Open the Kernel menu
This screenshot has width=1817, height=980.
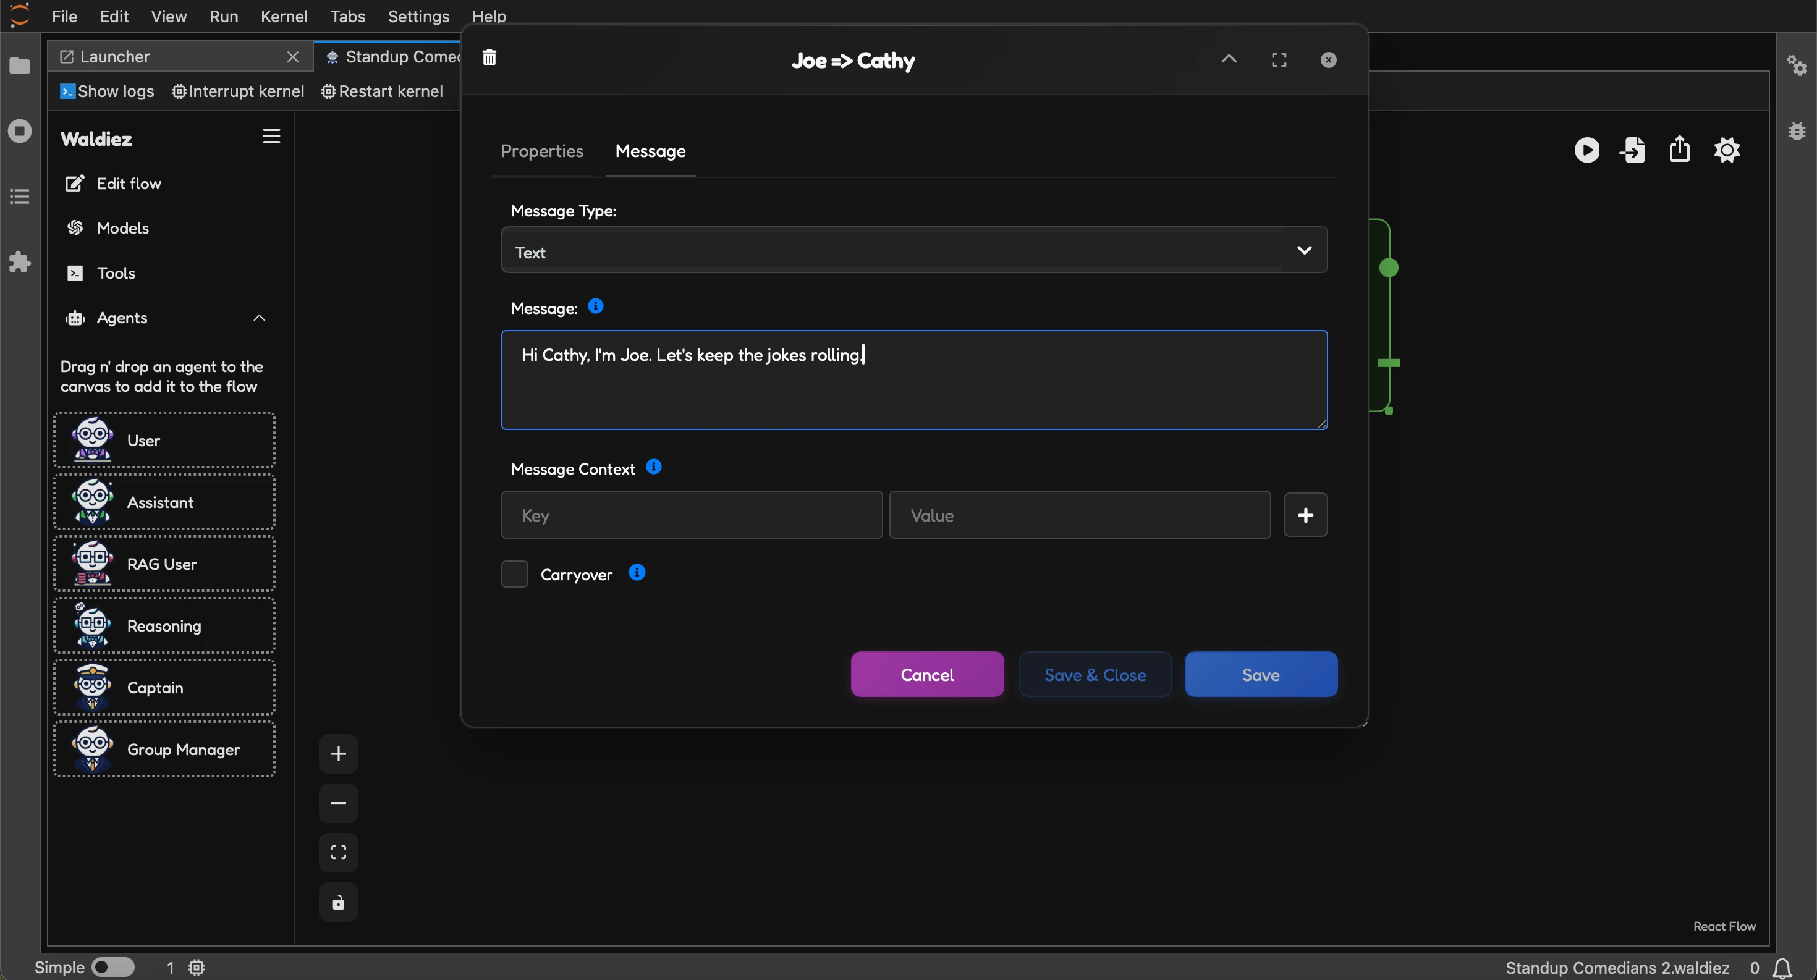point(283,16)
